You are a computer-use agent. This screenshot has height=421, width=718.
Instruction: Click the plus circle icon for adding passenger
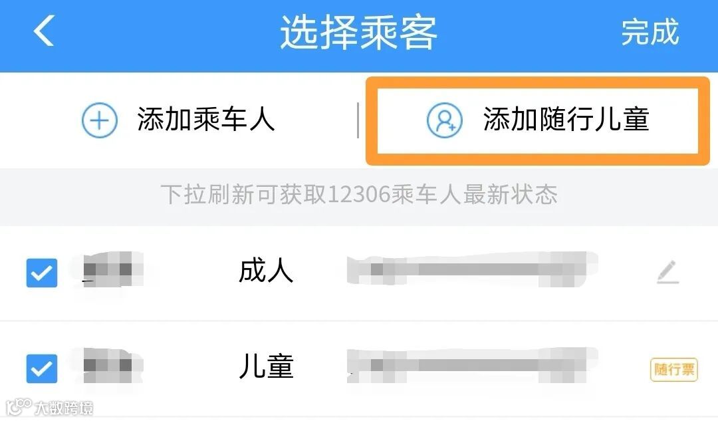click(x=99, y=120)
